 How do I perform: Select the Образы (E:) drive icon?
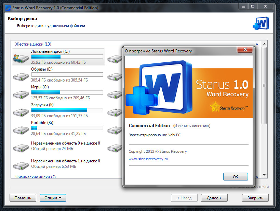pyautogui.click(x=21, y=77)
